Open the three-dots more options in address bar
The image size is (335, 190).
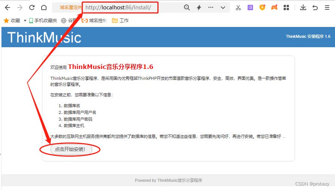(211, 7)
